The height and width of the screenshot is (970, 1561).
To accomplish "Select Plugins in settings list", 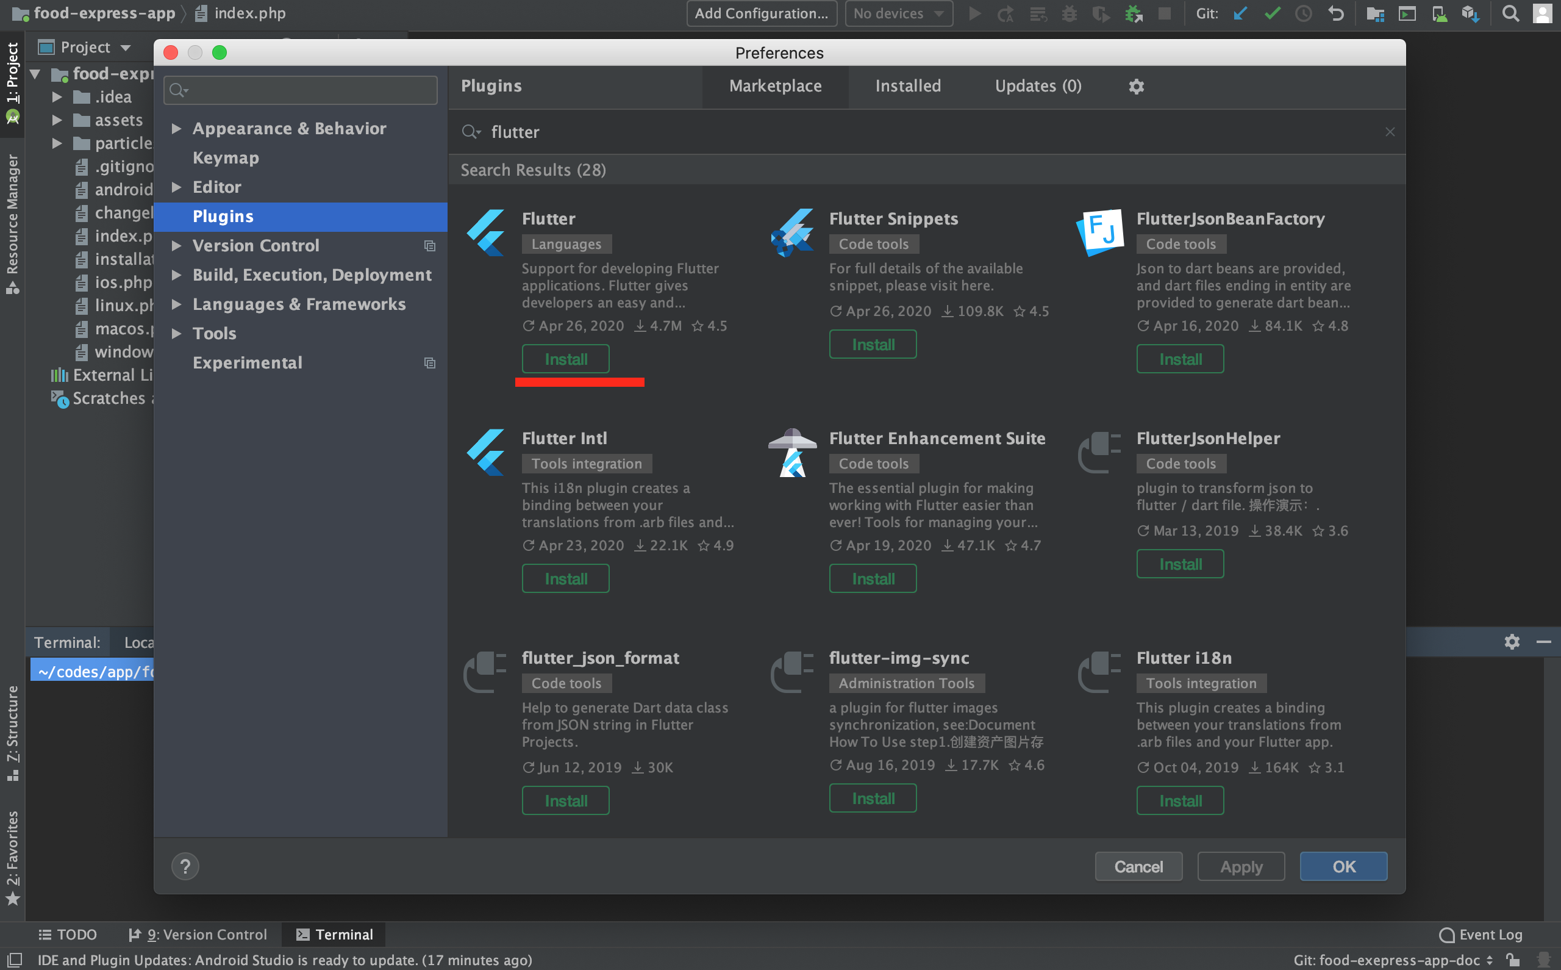I will click(x=300, y=216).
